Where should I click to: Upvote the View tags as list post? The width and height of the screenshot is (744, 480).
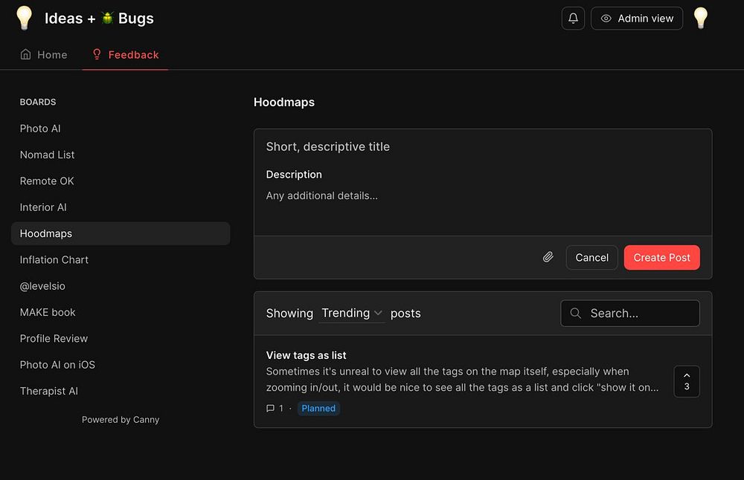click(x=686, y=381)
